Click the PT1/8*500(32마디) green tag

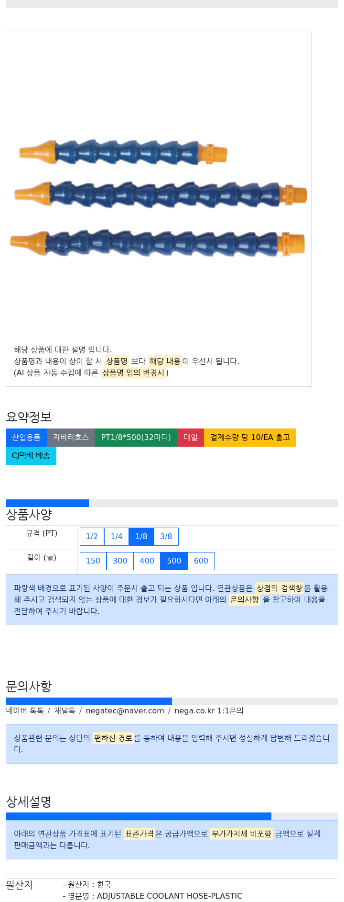tap(136, 438)
